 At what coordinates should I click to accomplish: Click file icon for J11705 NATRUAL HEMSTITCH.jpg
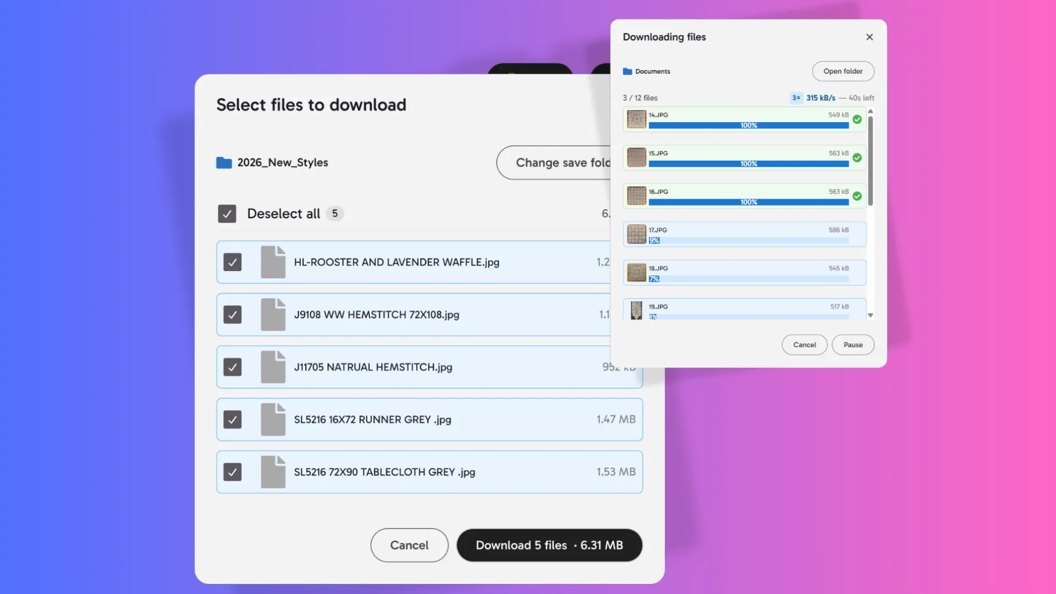(273, 367)
